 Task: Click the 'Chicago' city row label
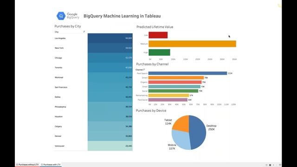[x=58, y=58]
